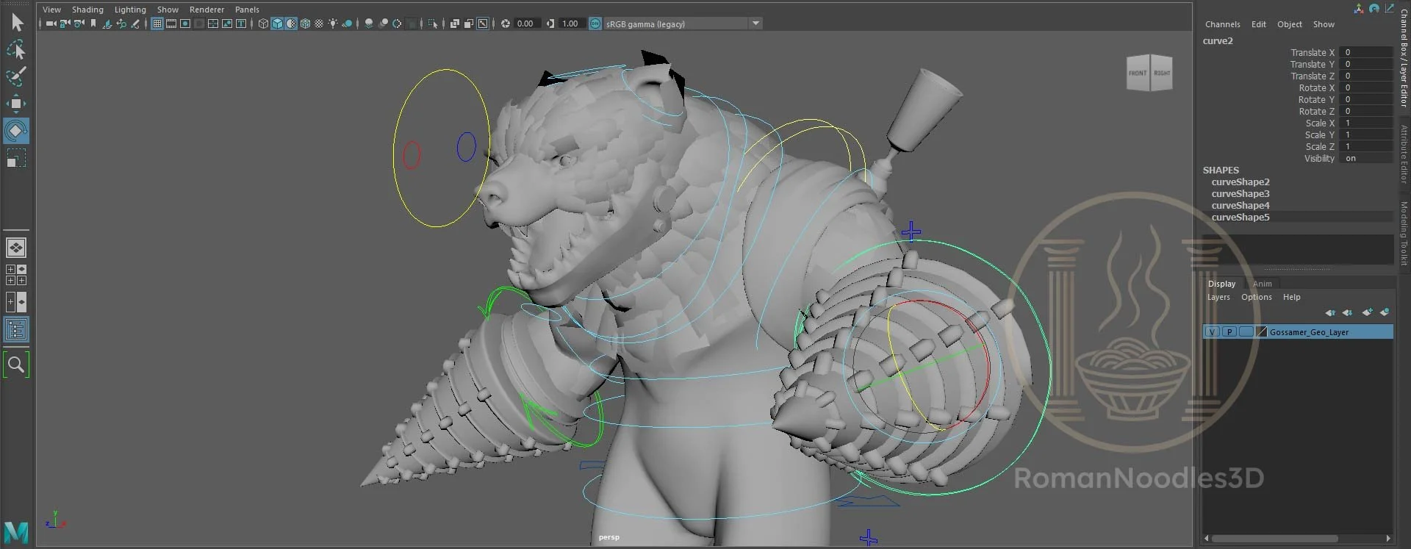Viewport: 1411px width, 549px height.
Task: Click the Exposure 0.00 value field
Action: pyautogui.click(x=526, y=24)
